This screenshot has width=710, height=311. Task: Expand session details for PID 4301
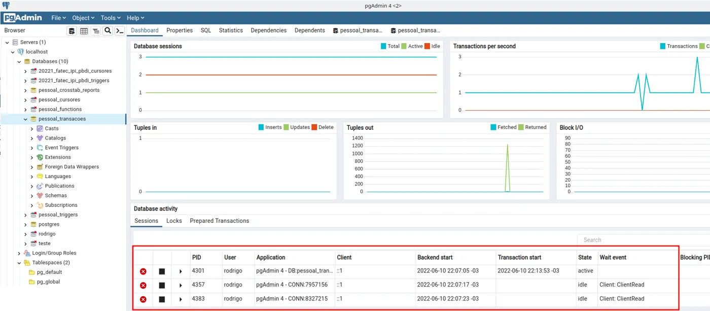181,271
